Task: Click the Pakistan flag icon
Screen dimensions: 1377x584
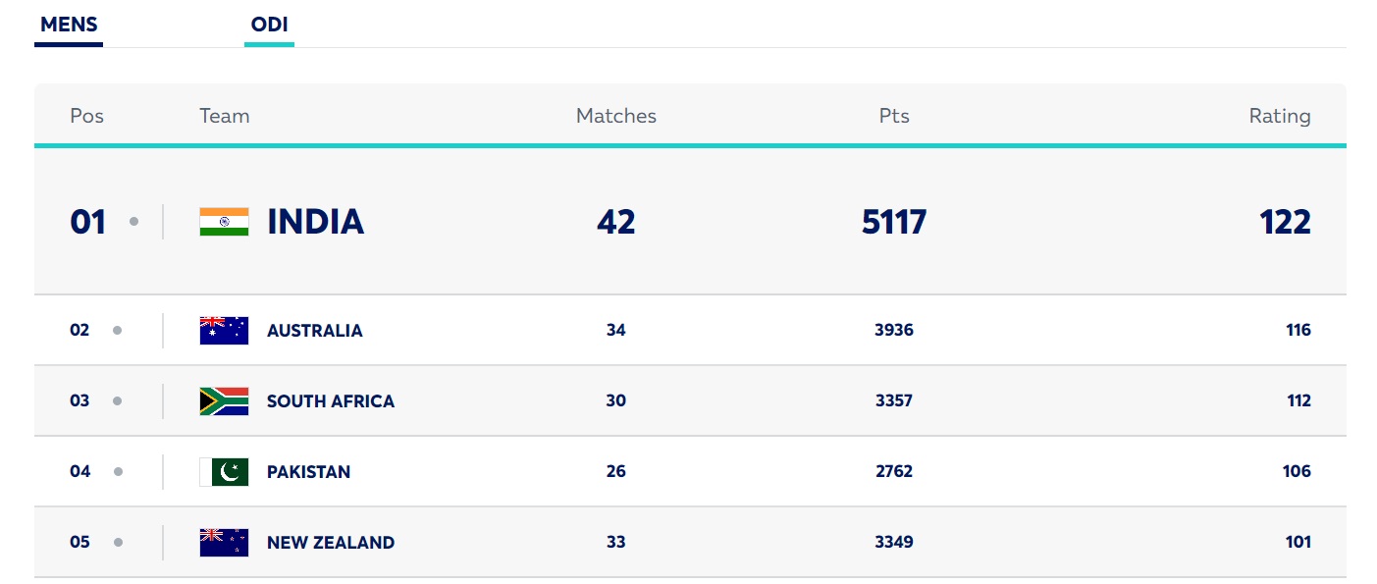Action: (x=224, y=472)
